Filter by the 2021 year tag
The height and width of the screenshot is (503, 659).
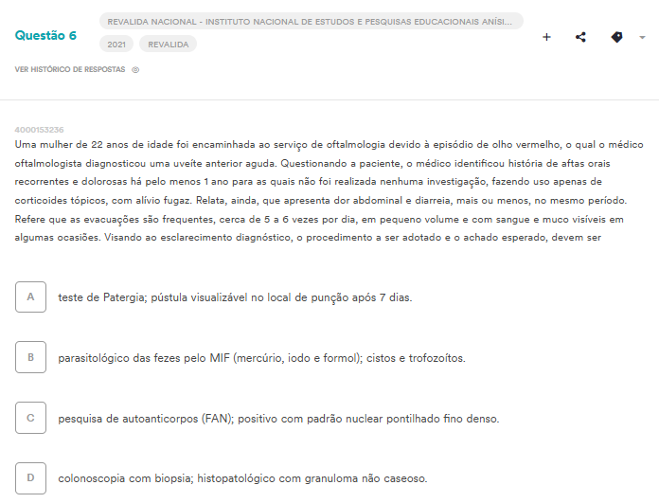116,45
